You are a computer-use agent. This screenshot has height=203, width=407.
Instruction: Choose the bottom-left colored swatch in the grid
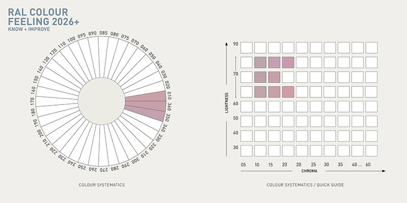(x=260, y=92)
